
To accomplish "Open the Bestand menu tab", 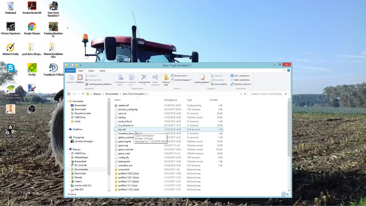I will 70,71.
